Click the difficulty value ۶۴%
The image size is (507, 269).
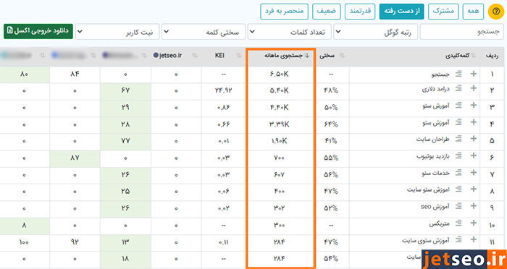point(331,124)
